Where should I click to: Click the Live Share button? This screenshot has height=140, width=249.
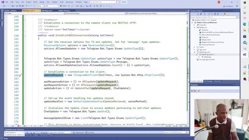228,6
